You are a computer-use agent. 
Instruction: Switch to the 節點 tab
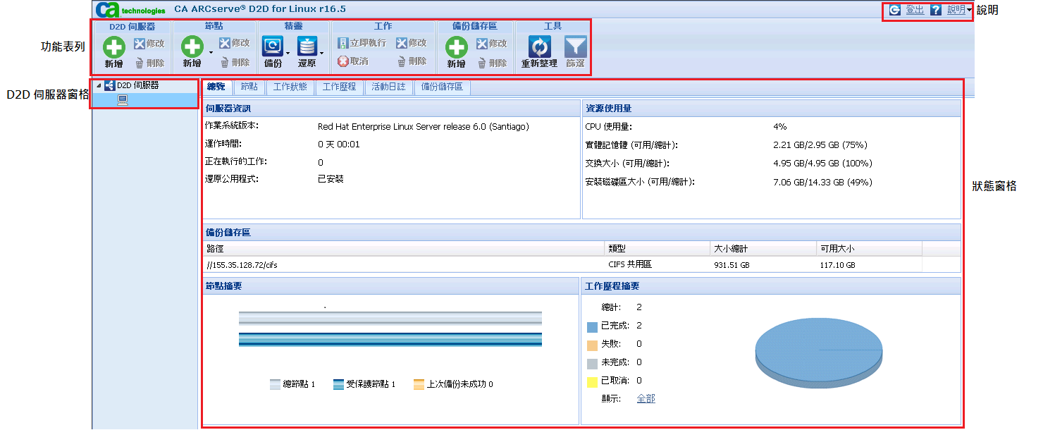click(x=249, y=87)
